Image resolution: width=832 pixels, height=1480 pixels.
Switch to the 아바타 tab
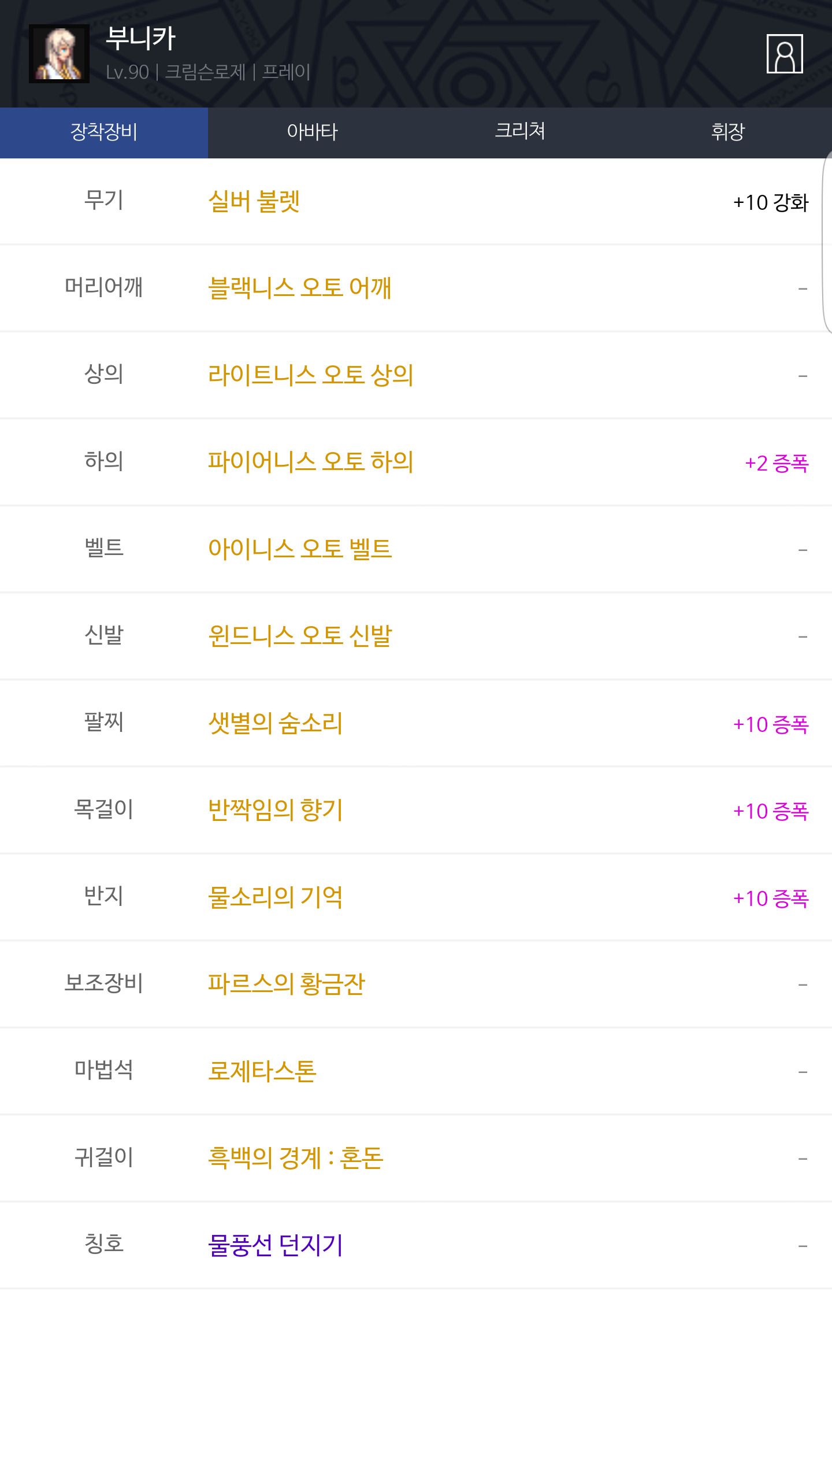pos(312,132)
